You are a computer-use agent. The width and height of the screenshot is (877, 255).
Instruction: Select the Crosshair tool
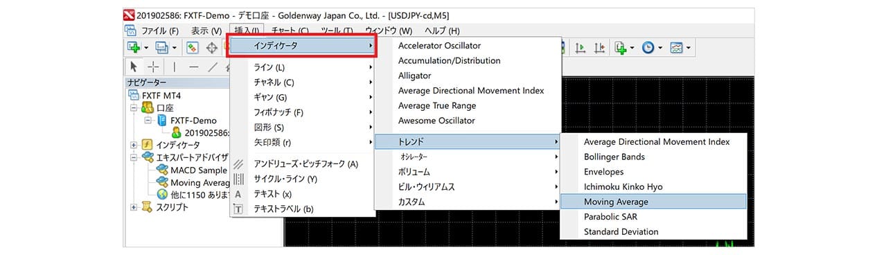154,67
